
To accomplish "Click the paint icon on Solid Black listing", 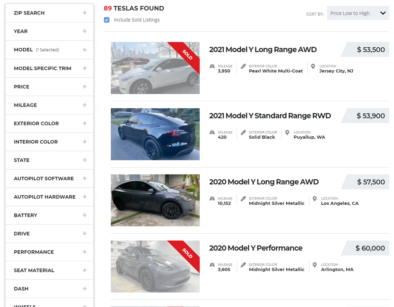I will pos(243,133).
